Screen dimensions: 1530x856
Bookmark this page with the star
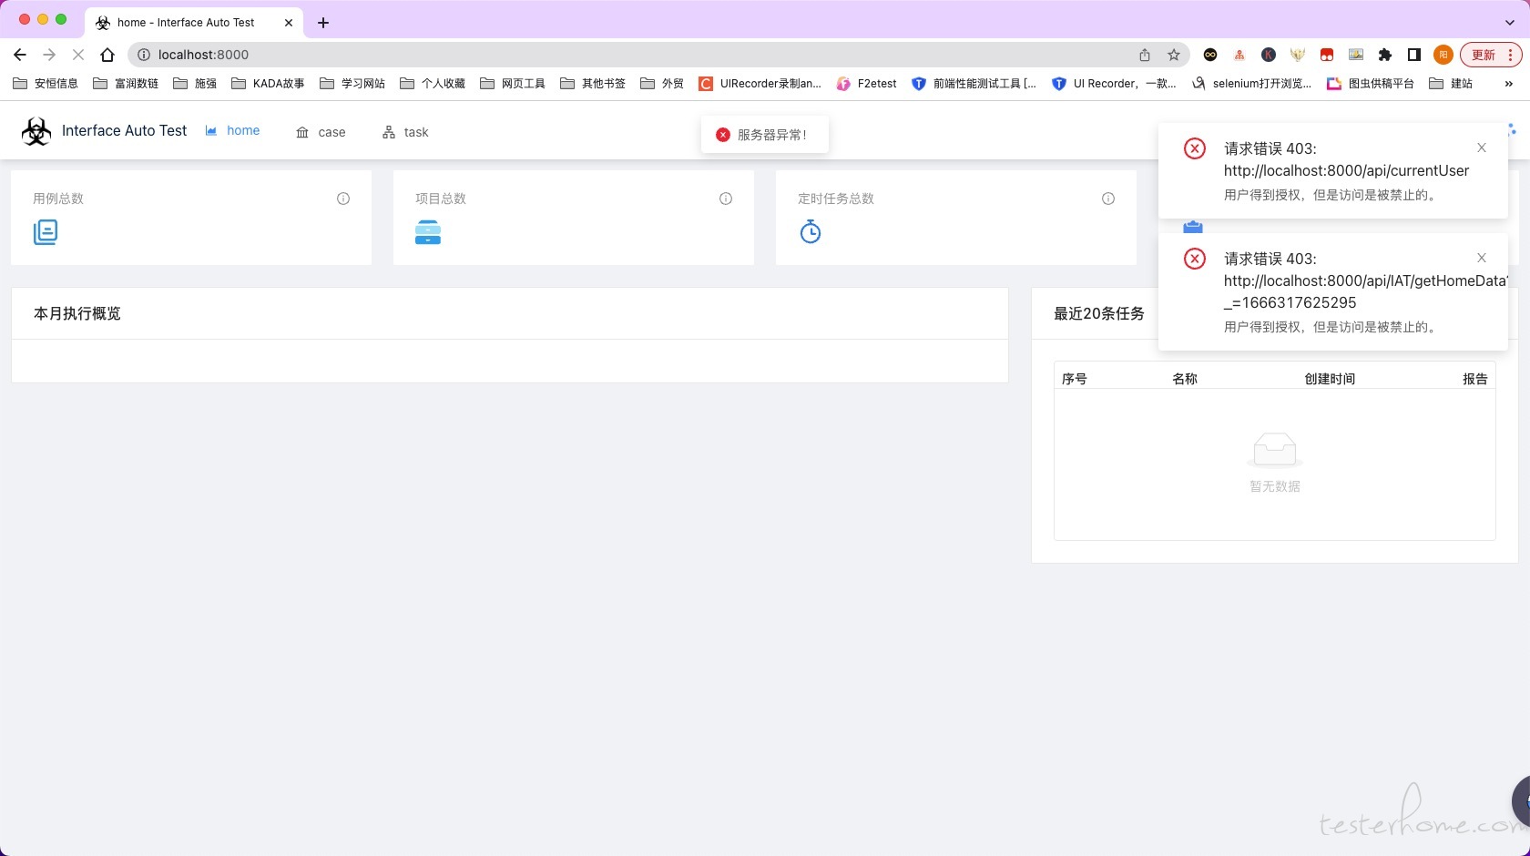click(x=1174, y=55)
